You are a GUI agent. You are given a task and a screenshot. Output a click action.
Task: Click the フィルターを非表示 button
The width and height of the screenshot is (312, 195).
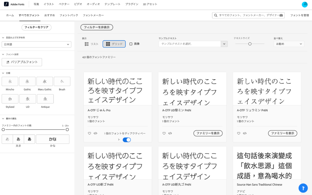tap(97, 27)
